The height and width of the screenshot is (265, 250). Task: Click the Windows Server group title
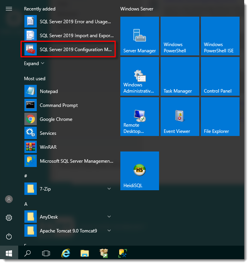point(137,9)
